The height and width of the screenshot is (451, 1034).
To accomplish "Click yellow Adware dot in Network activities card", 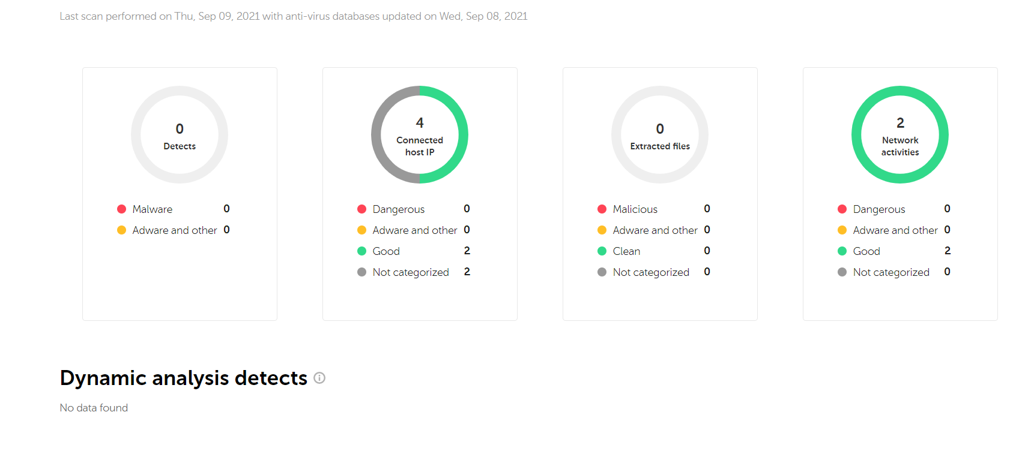I will point(842,230).
